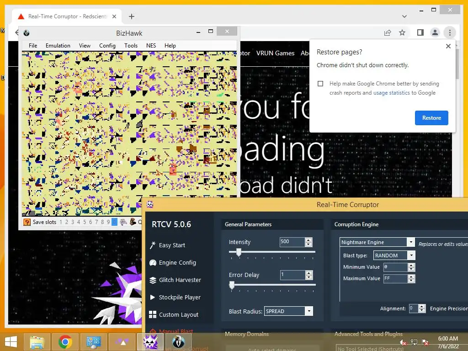Click into Minimum Value 0 field
Screen dimensions: 468x351
pyautogui.click(x=395, y=267)
